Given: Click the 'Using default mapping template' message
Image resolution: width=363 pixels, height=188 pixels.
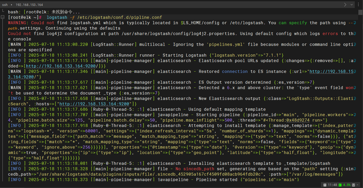Looking at the screenshot, I should (x=227, y=109).
